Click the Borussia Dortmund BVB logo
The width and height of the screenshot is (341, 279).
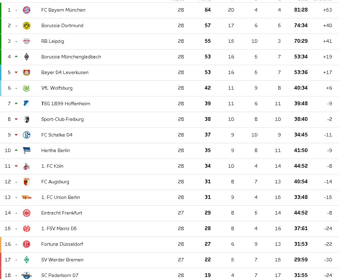click(26, 26)
